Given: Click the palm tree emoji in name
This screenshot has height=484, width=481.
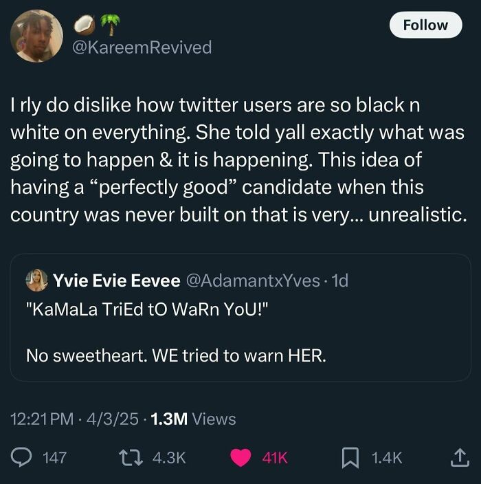Looking at the screenshot, I should coord(109,25).
